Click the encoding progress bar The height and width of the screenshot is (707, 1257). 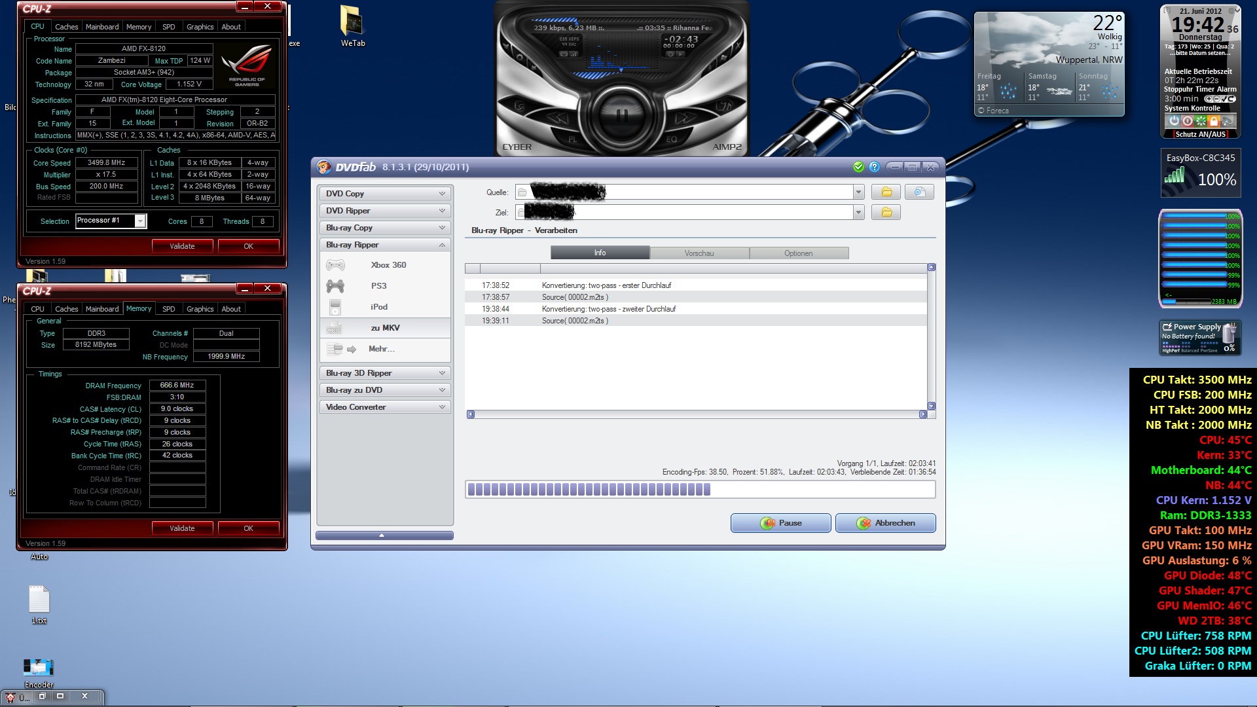[x=699, y=489]
